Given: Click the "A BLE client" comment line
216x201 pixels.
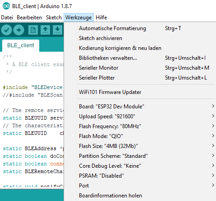Looking at the screenshot, I should tap(35, 64).
